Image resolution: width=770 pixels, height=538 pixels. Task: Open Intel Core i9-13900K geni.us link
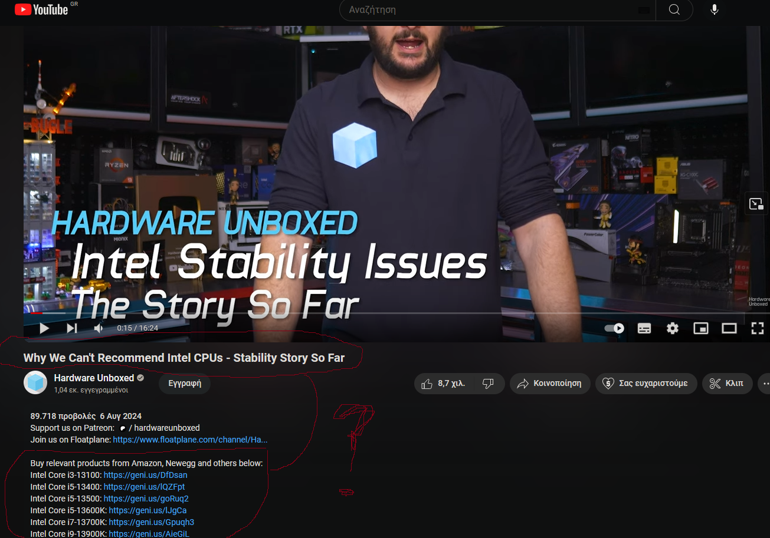coord(149,534)
